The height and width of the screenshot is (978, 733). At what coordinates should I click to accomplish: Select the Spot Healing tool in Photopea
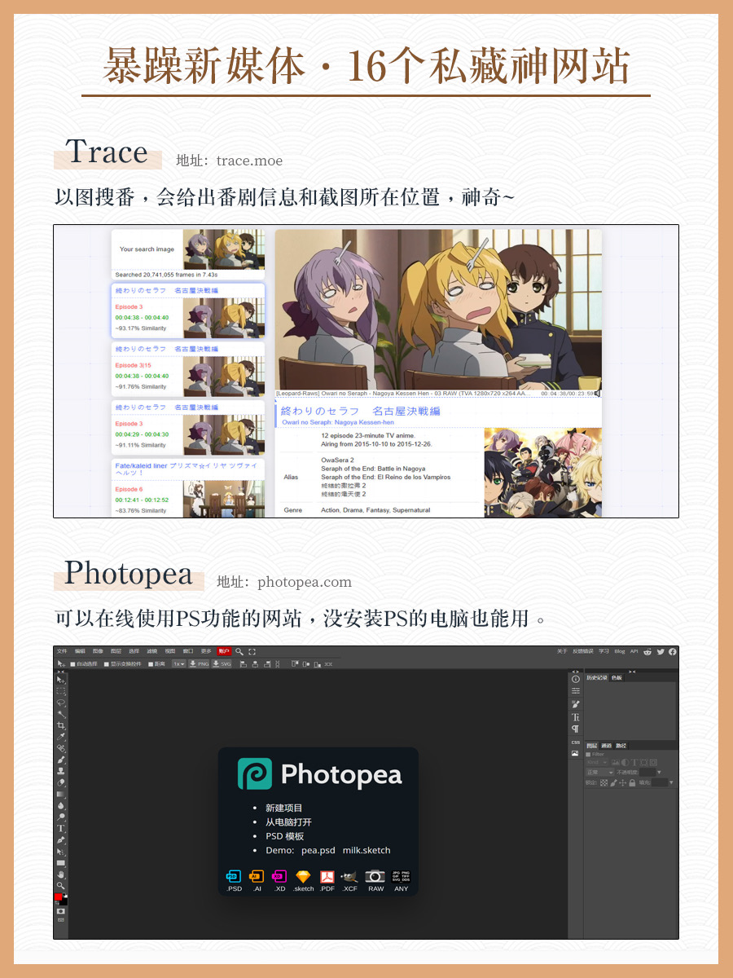(x=61, y=748)
